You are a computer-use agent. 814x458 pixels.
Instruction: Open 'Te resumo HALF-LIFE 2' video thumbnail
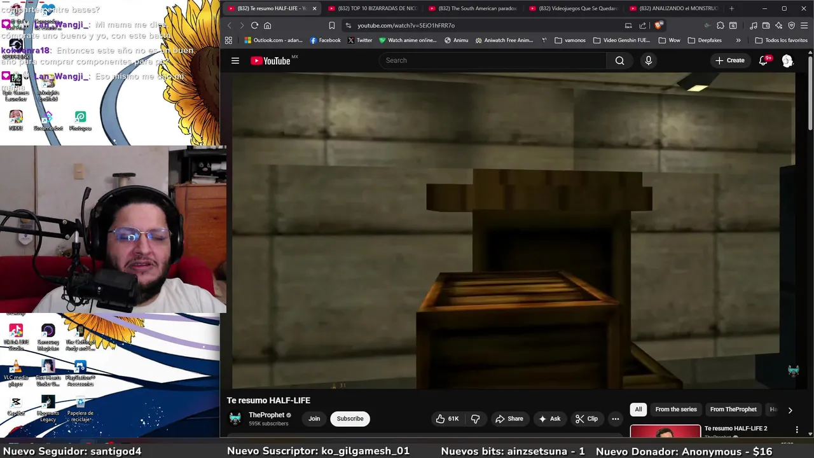tap(665, 432)
